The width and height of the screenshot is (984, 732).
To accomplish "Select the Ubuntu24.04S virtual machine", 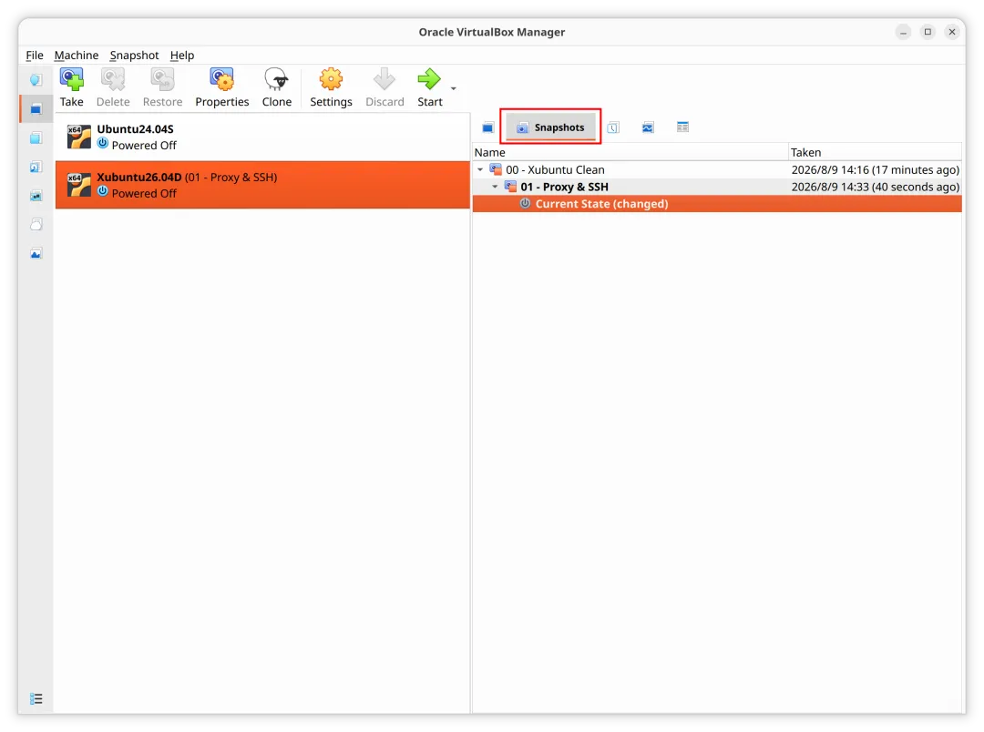I will pos(262,137).
